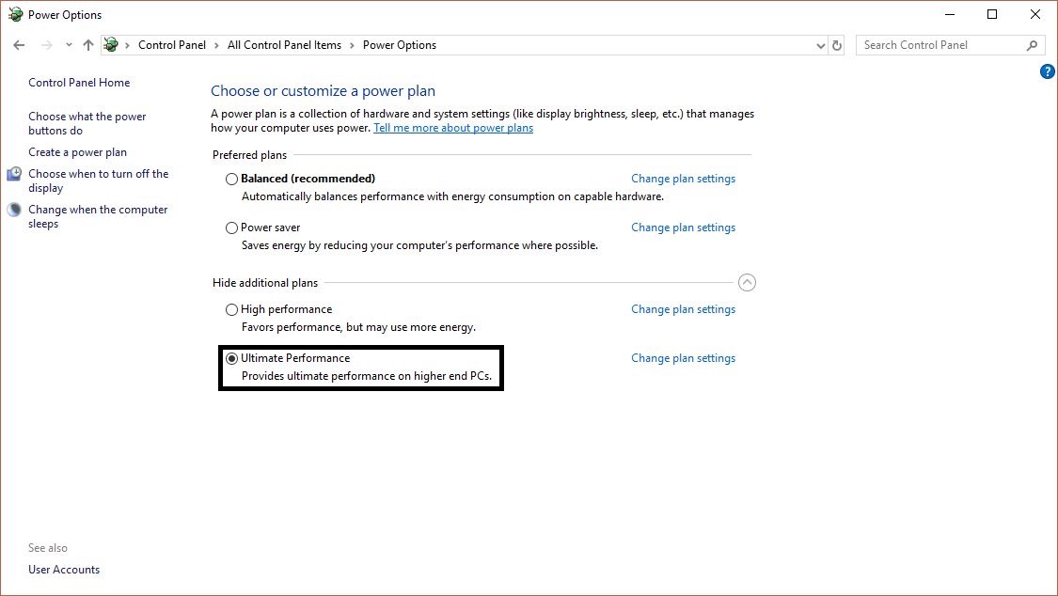Open User Accounts under See also

click(64, 570)
